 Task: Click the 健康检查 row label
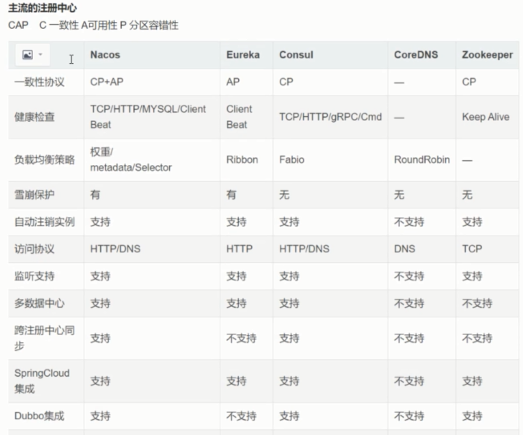click(34, 117)
